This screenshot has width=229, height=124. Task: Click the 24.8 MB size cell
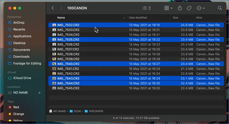187,25
